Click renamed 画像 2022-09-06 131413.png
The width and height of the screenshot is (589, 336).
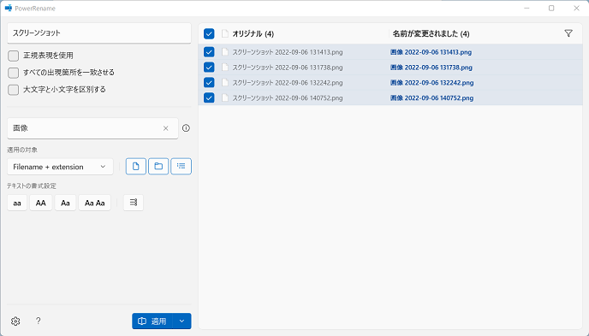point(431,52)
